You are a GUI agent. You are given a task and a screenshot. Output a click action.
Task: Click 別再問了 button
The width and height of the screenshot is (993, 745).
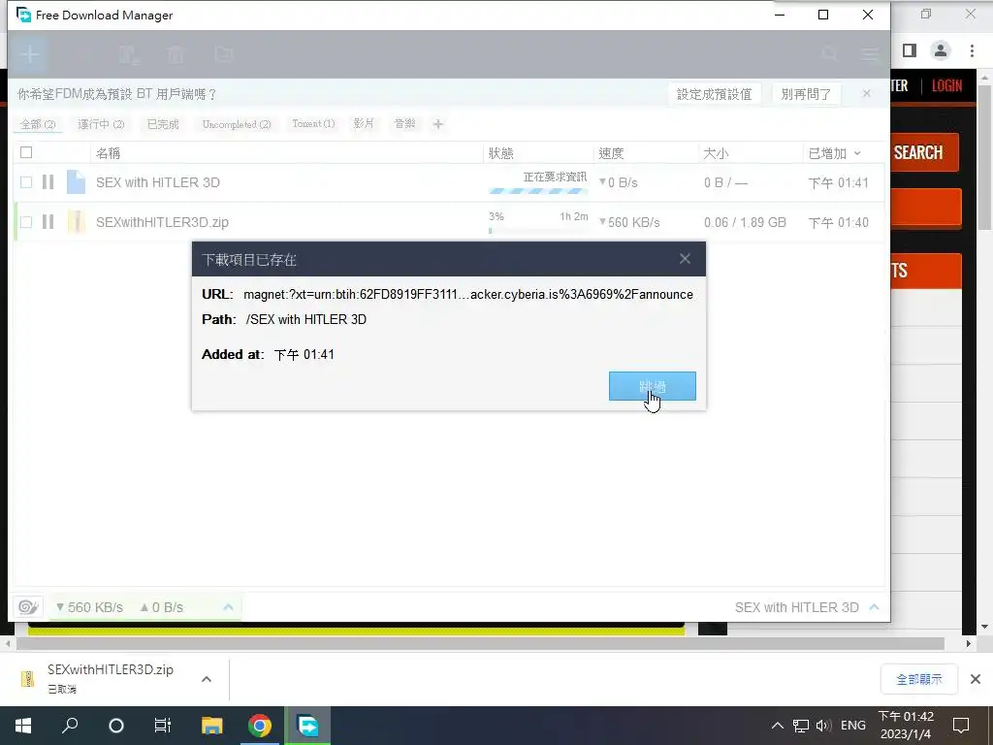point(806,94)
